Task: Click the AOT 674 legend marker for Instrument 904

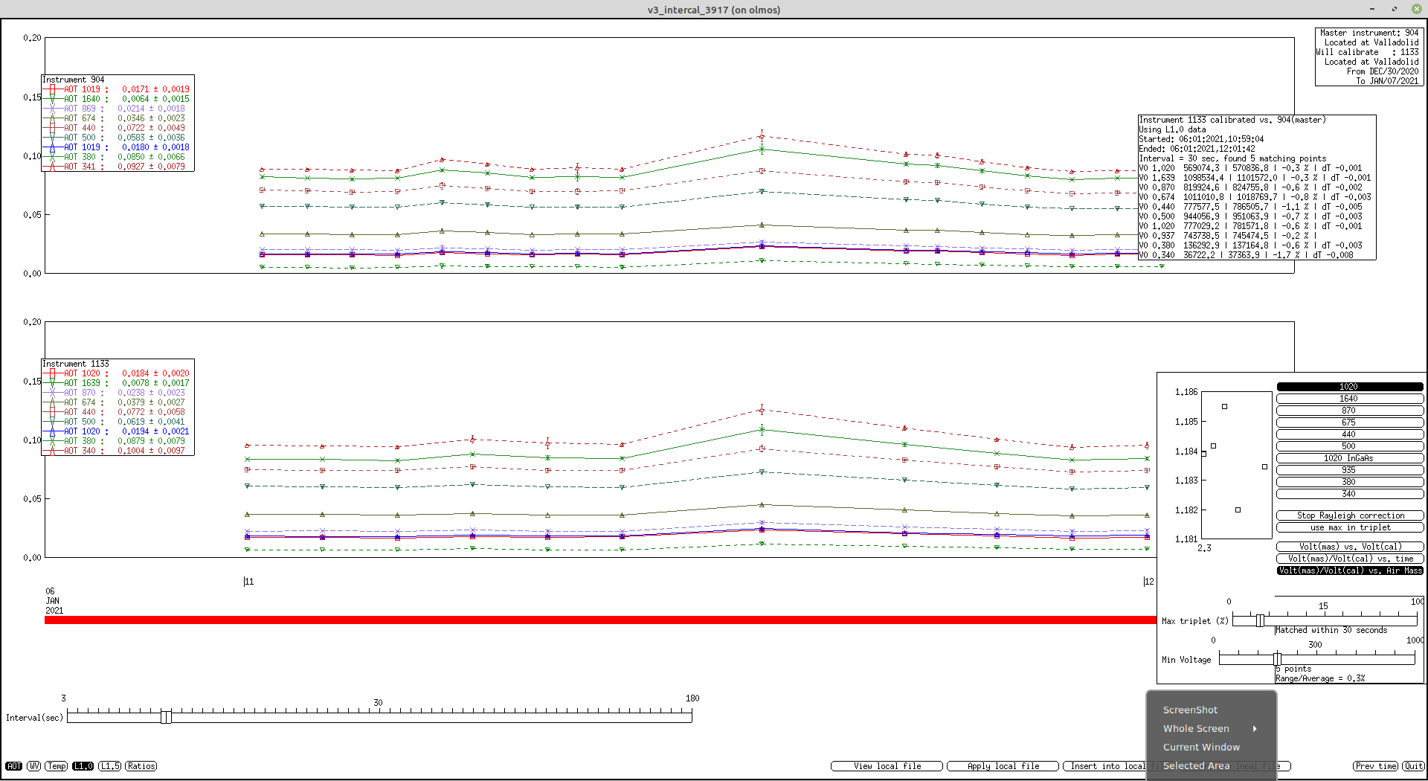Action: pyautogui.click(x=52, y=118)
